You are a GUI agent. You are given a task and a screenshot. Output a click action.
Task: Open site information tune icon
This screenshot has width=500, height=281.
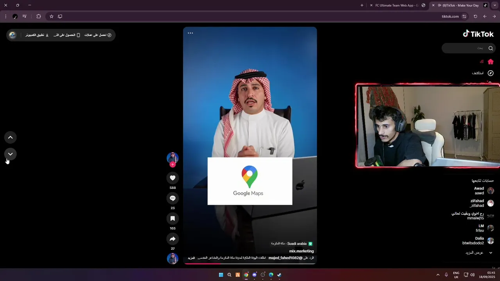(x=464, y=16)
